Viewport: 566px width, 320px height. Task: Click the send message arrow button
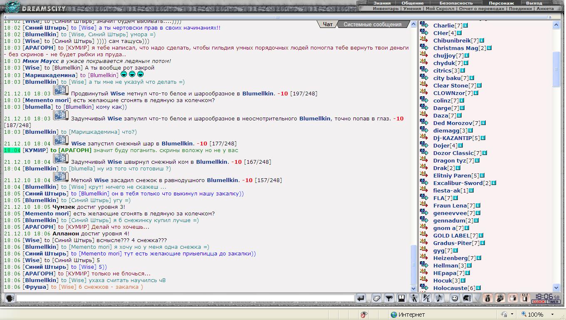[361, 298]
